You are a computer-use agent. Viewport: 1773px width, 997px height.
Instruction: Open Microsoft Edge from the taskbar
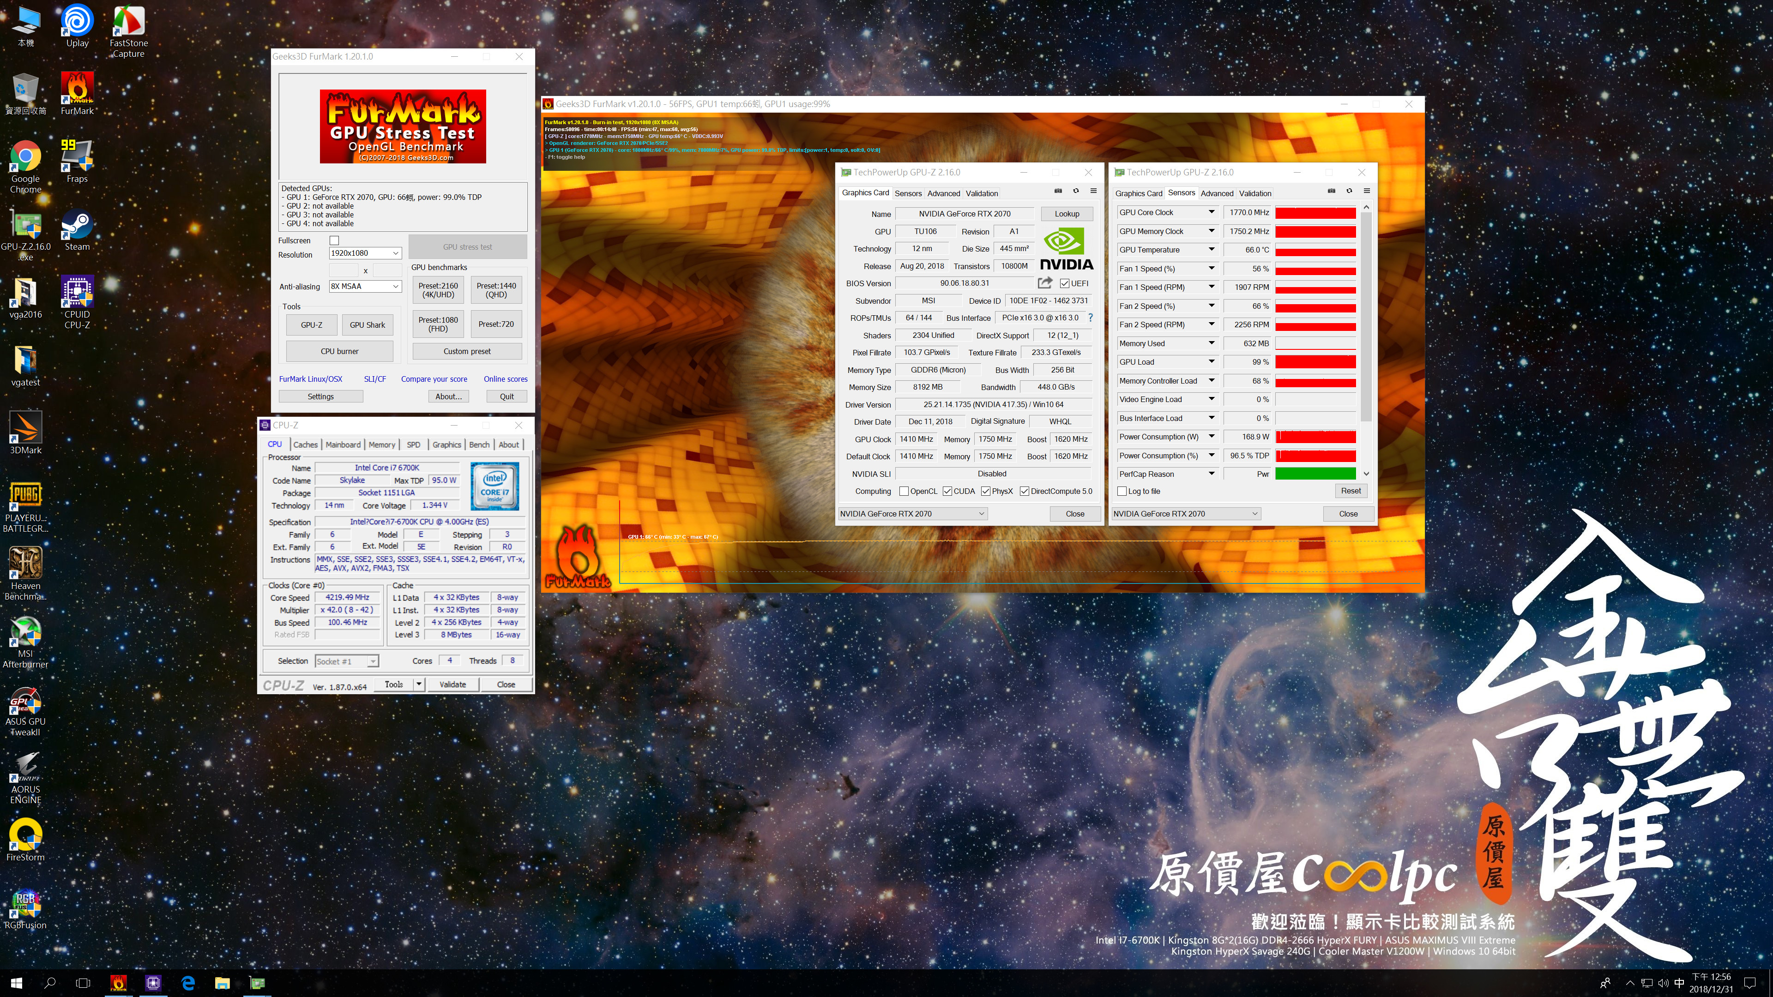(x=188, y=983)
